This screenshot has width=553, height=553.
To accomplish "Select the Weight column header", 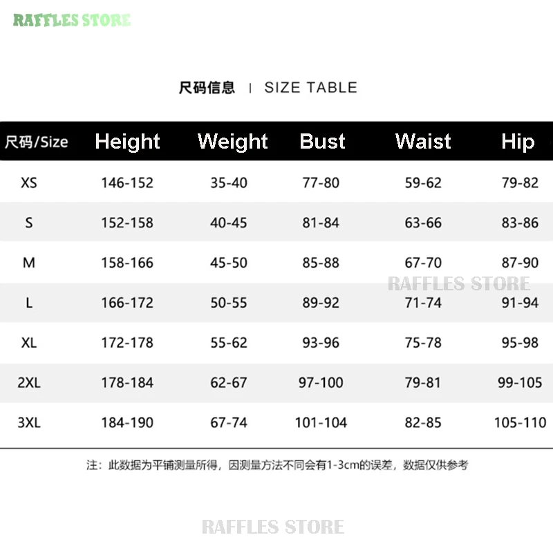I will coord(232,142).
